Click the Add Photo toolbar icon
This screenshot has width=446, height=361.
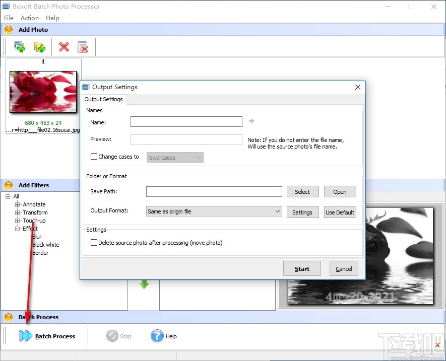pyautogui.click(x=20, y=46)
